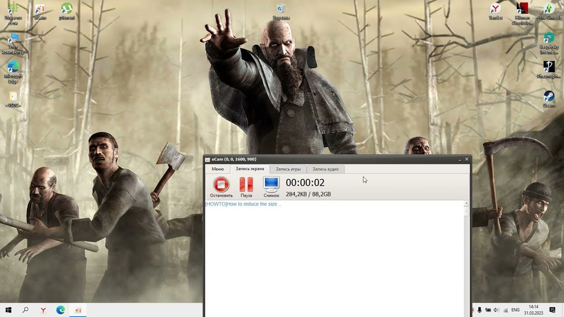564x317 pixels.
Task: Open the Меню tab in oCam
Action: [218, 169]
